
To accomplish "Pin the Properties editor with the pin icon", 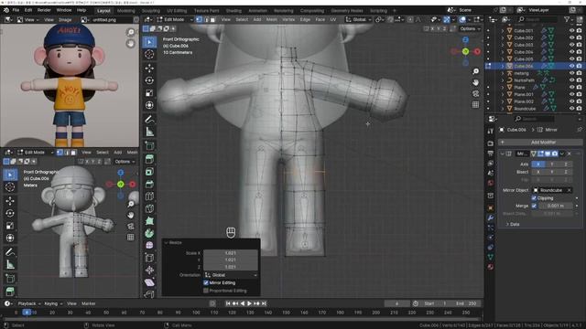I will point(580,130).
